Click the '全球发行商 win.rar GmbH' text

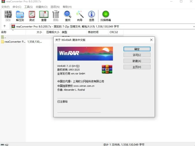click(x=71, y=74)
